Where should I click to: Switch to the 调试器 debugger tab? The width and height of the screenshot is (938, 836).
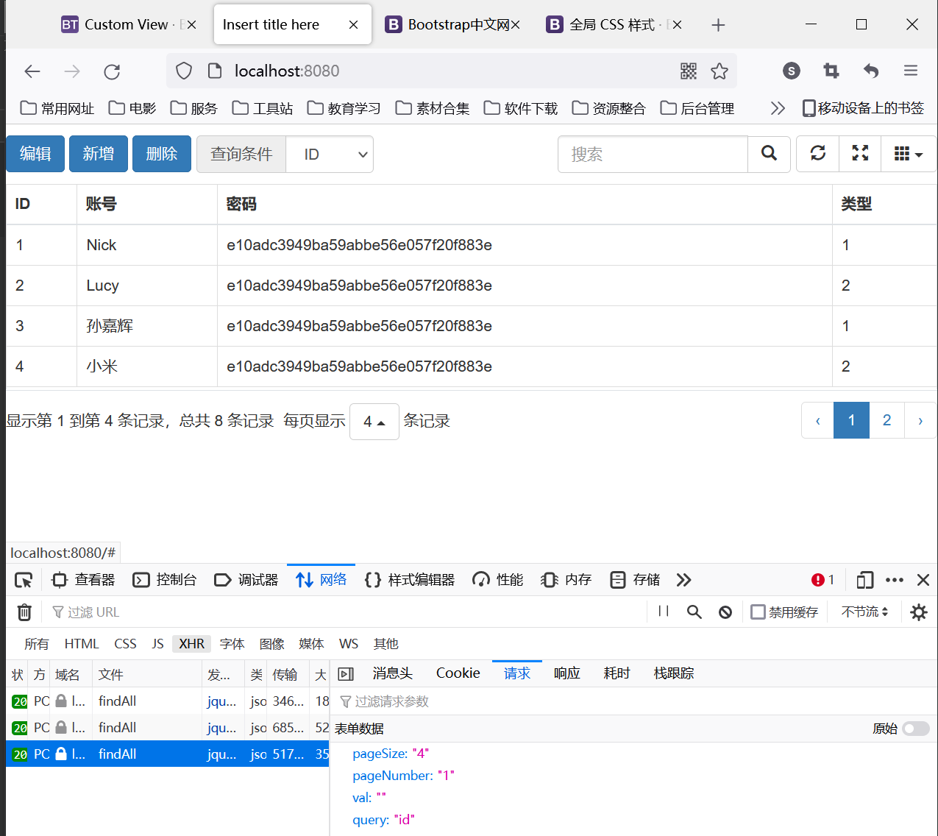coord(246,580)
